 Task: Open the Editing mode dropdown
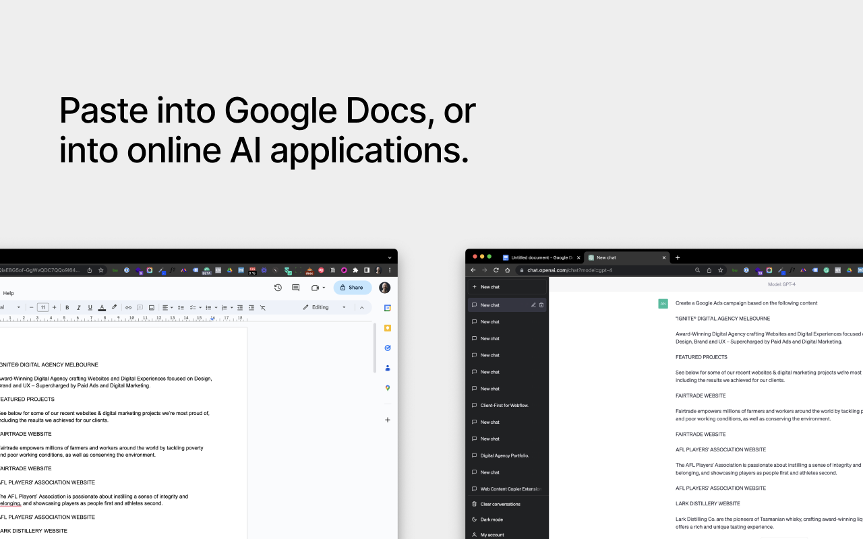tap(324, 307)
